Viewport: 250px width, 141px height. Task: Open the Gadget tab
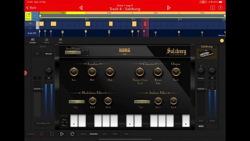click(33, 41)
